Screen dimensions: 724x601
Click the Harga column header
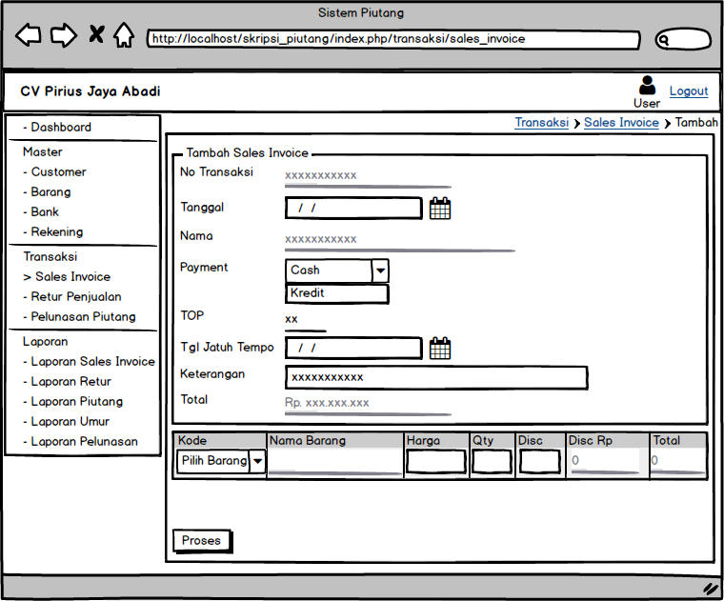click(423, 440)
